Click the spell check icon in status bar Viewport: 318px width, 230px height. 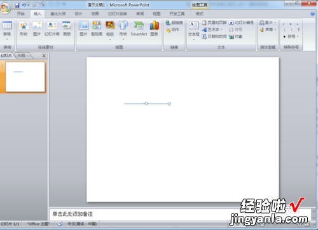(x=60, y=224)
